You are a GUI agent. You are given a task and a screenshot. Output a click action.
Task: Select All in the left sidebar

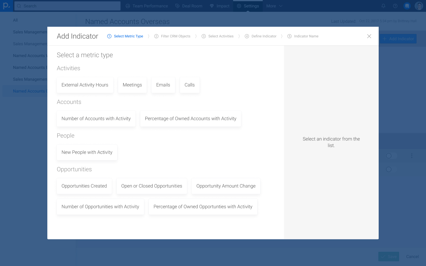pyautogui.click(x=15, y=20)
